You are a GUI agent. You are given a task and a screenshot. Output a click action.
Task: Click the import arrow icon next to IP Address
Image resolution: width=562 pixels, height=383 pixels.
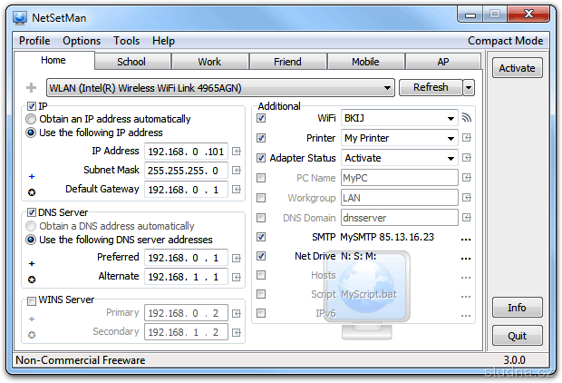pos(237,152)
